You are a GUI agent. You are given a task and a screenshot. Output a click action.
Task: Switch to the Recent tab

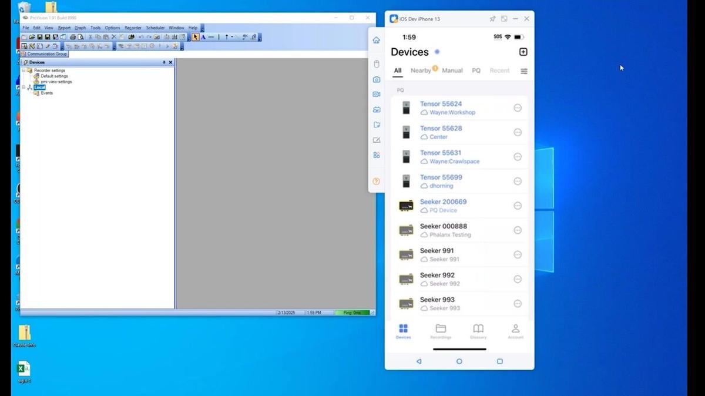(500, 71)
